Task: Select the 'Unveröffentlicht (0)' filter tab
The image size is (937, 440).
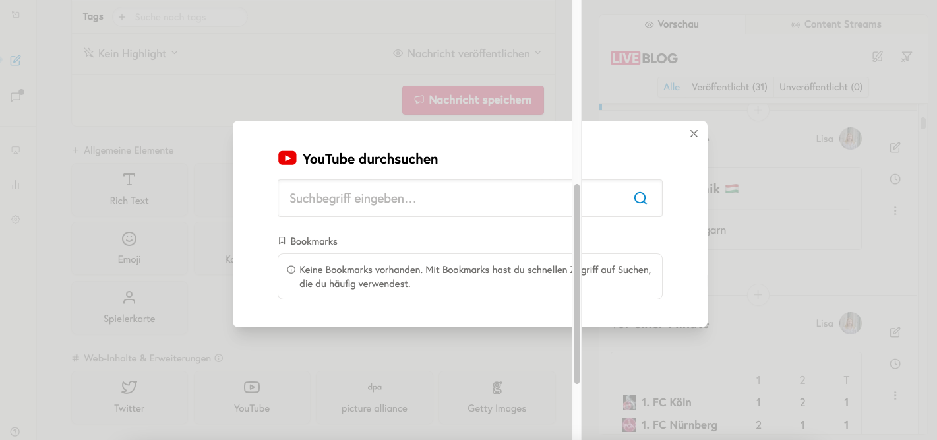Action: (x=821, y=87)
